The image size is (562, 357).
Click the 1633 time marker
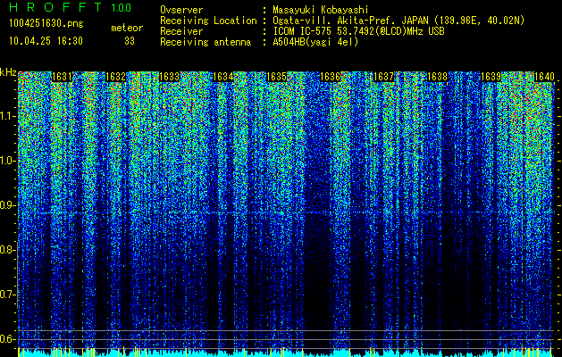point(169,77)
